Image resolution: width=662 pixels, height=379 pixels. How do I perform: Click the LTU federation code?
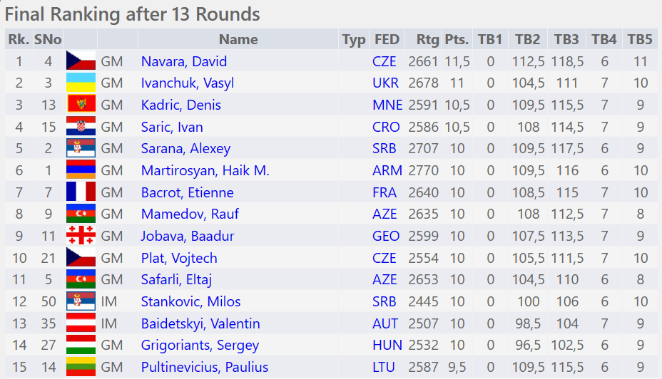385,368
